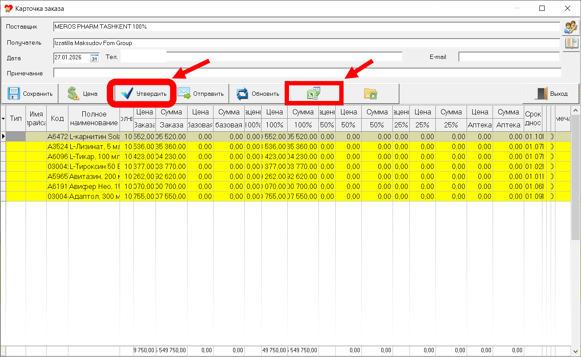Approve the order with Утвердить
Screen dimensions: 581x357
click(144, 94)
